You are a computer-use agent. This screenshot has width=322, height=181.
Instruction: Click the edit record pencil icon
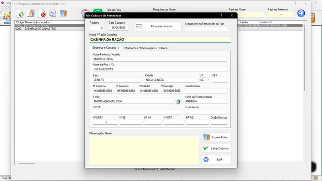click(31, 14)
